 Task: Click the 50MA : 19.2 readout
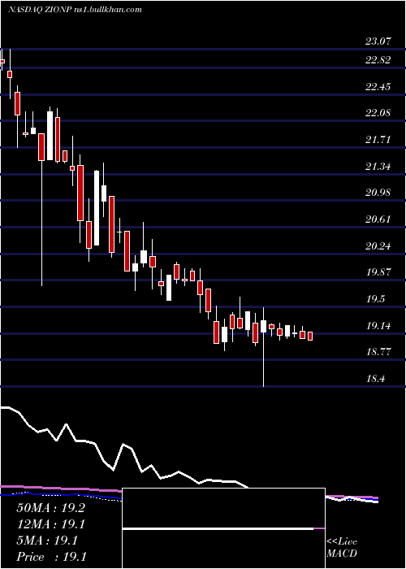50,508
